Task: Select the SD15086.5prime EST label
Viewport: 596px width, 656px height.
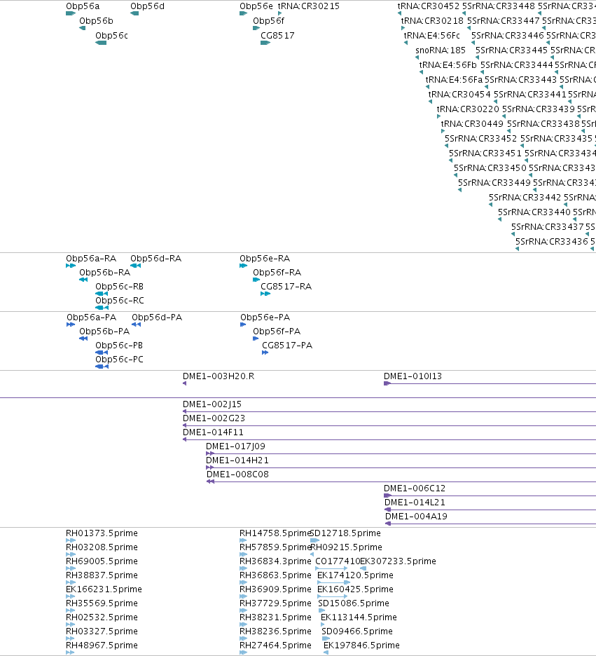Action: (x=354, y=603)
